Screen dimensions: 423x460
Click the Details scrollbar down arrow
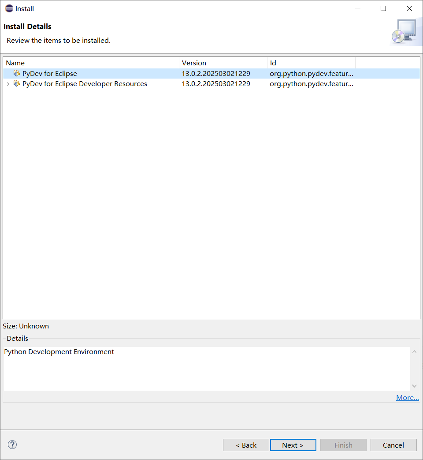coord(414,386)
